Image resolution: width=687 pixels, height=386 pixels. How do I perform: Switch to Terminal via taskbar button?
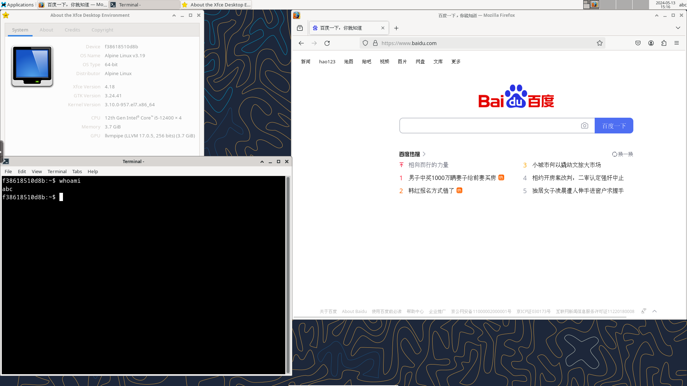[144, 5]
